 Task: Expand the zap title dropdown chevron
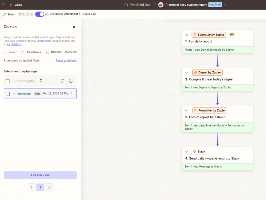click(x=225, y=5)
